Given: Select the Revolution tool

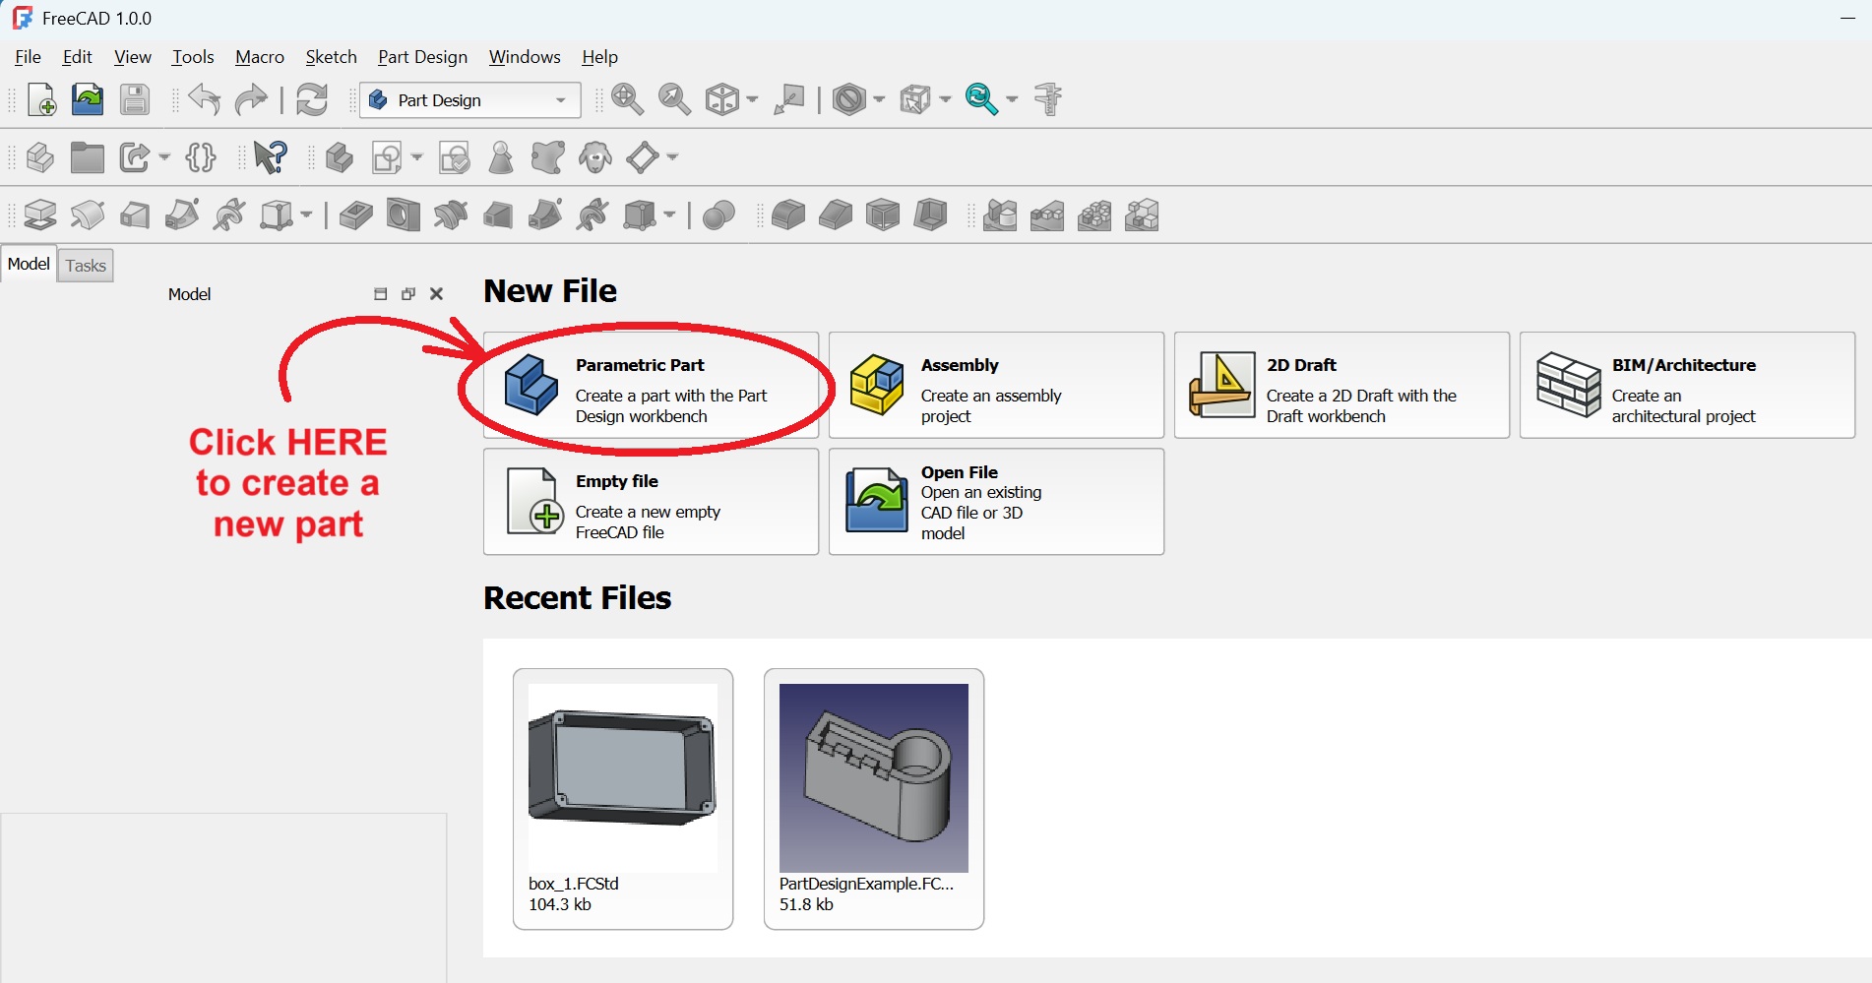Looking at the screenshot, I should [88, 215].
